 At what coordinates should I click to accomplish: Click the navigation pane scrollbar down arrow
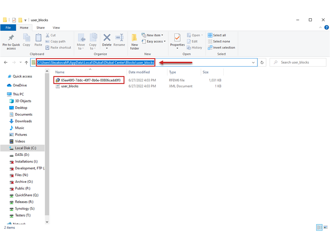click(x=47, y=222)
